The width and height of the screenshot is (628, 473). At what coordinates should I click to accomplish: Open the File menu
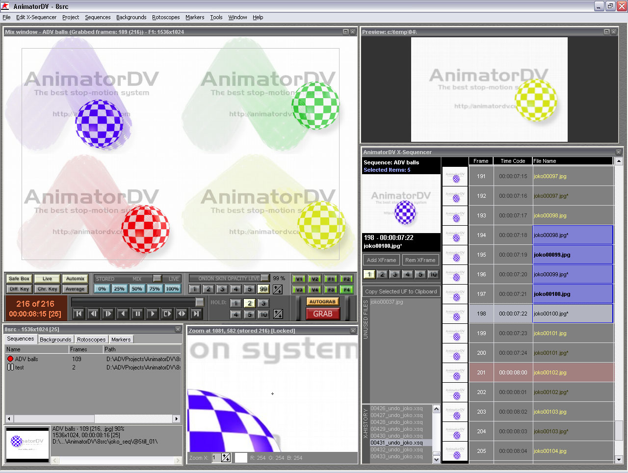point(6,17)
